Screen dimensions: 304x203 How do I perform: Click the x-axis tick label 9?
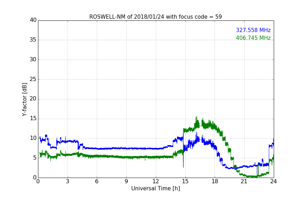(126, 182)
